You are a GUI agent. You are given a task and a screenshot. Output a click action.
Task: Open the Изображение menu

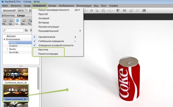(66, 6)
